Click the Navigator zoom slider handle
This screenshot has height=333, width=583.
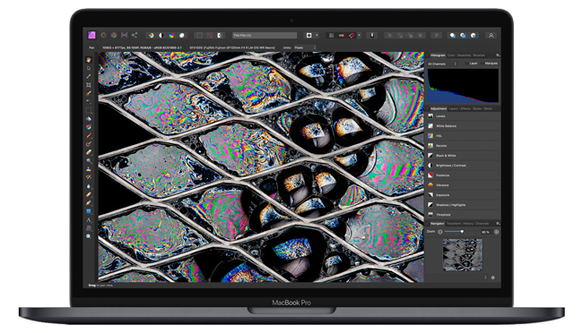462,232
